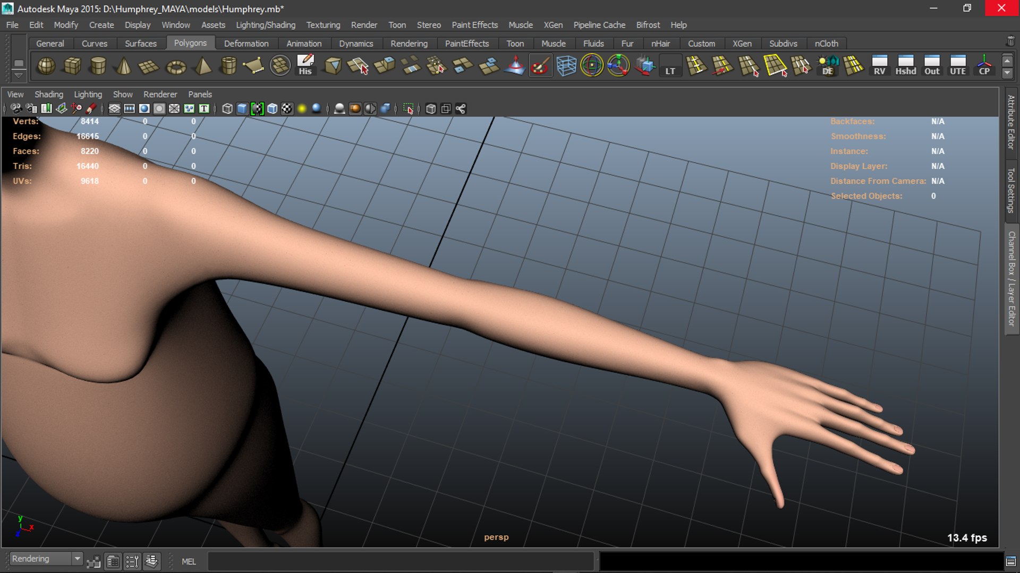Click the MEL command line input field
The height and width of the screenshot is (573, 1020).
point(401,561)
